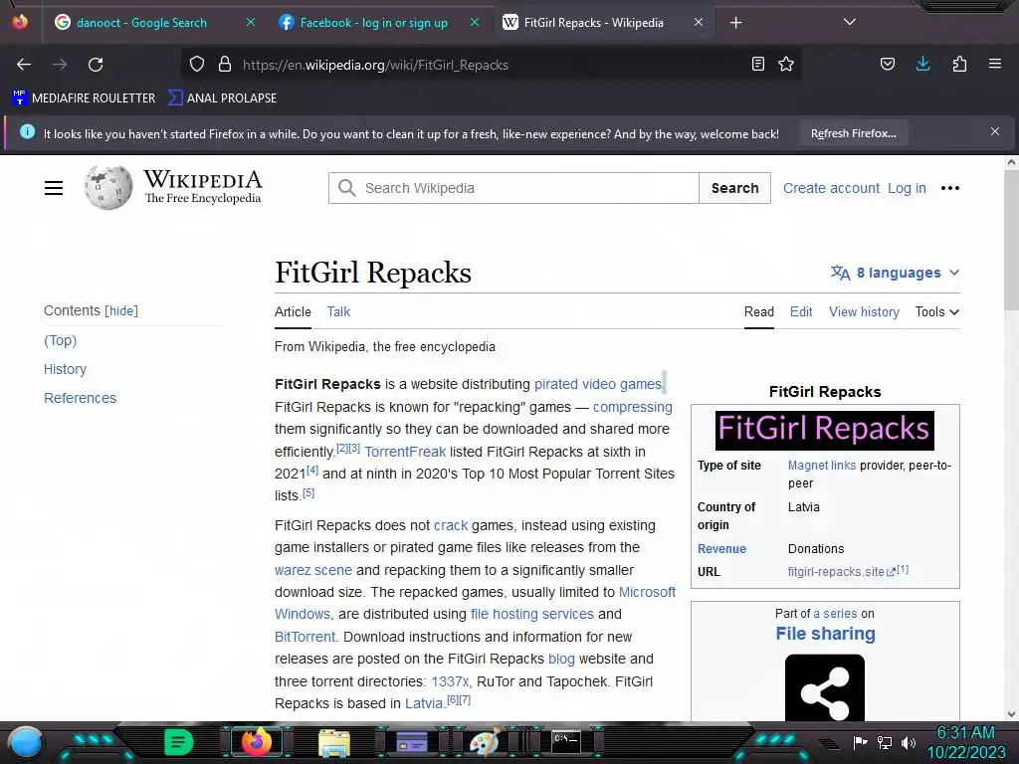Click the file sharing share icon image
The image size is (1019, 764).
(825, 687)
